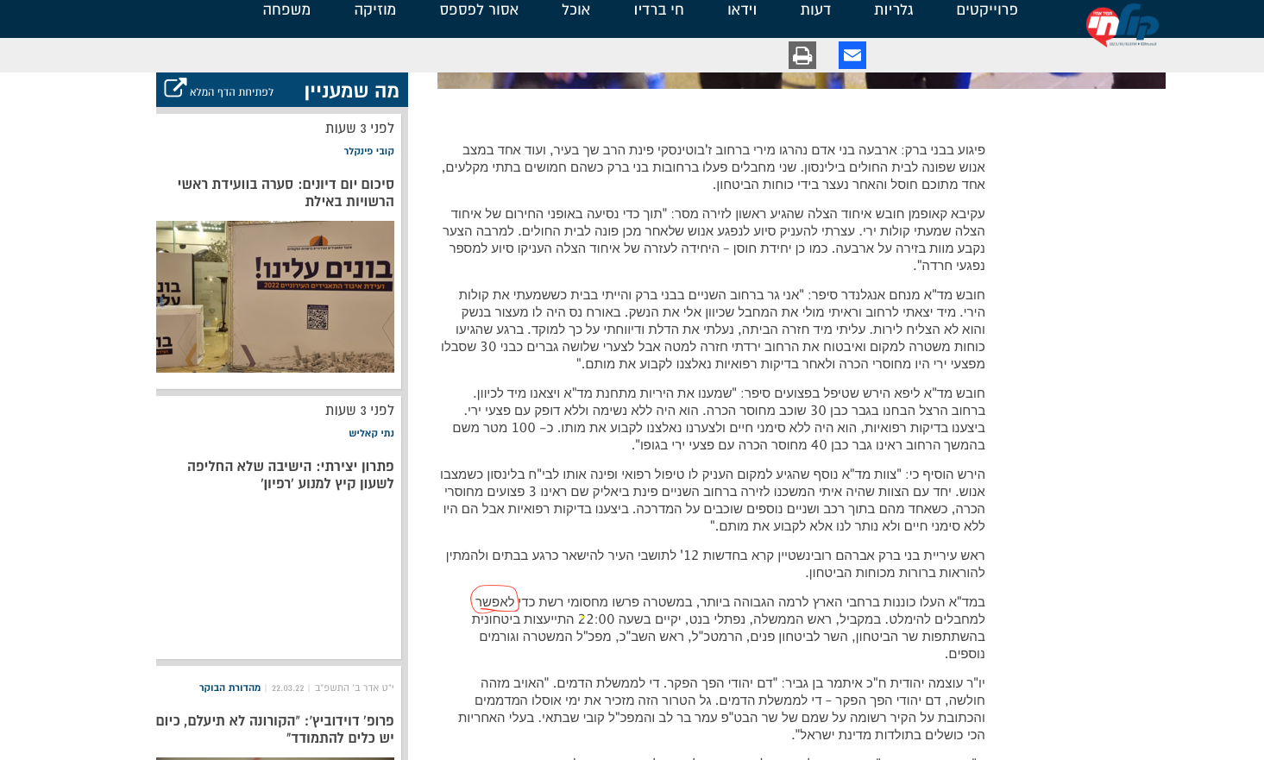
Task: Open the וידאו section
Action: pos(740,10)
